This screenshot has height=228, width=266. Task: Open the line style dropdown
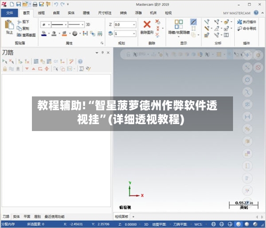click(65, 25)
